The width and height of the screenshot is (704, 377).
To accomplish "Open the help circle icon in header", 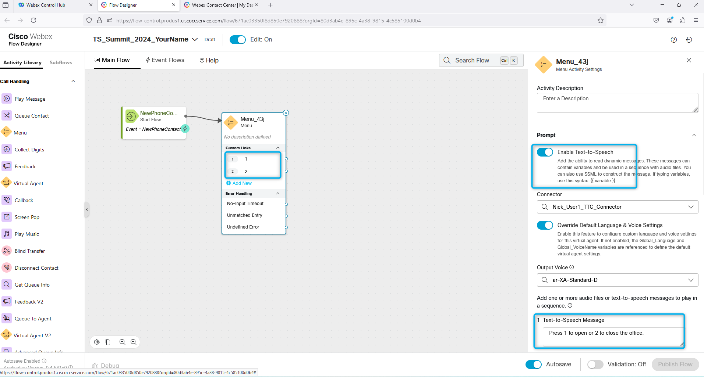I will (x=674, y=40).
